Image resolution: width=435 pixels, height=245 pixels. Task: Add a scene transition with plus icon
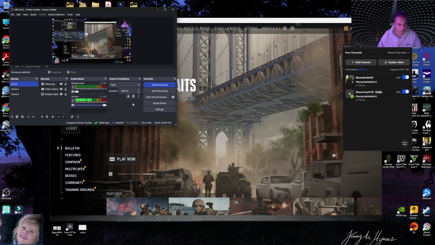[128, 97]
